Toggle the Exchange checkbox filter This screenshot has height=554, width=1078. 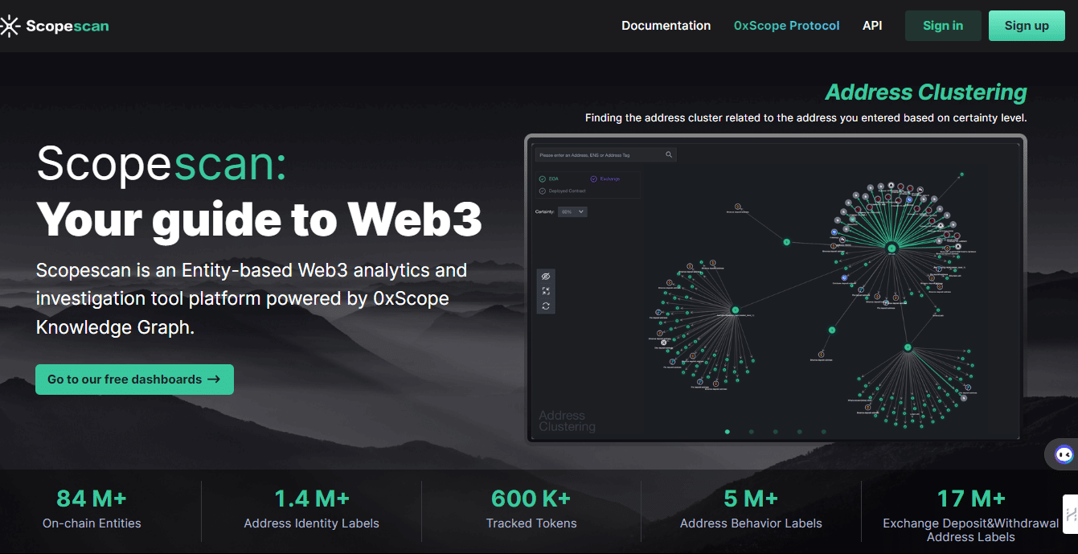[594, 179]
